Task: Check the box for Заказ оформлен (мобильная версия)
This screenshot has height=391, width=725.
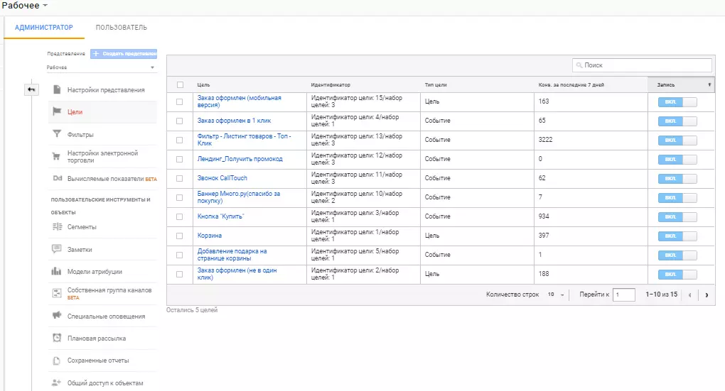Action: pos(179,101)
